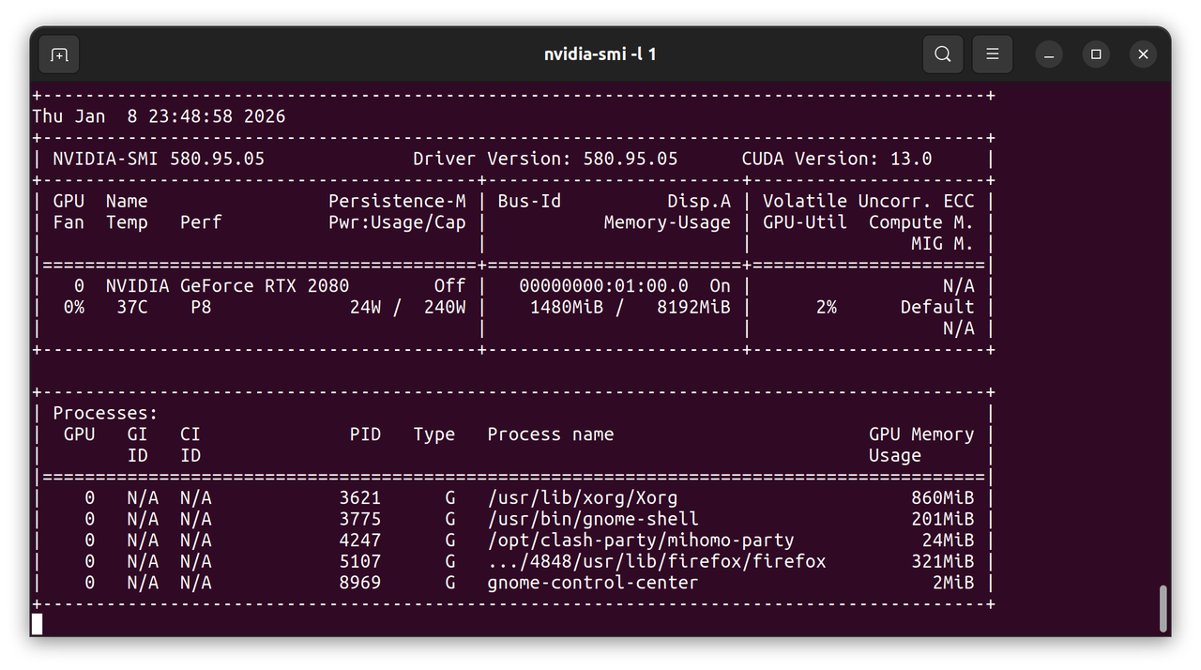This screenshot has width=1201, height=670.
Task: Click the window title nvidia-smi -l 1
Action: pyautogui.click(x=600, y=54)
